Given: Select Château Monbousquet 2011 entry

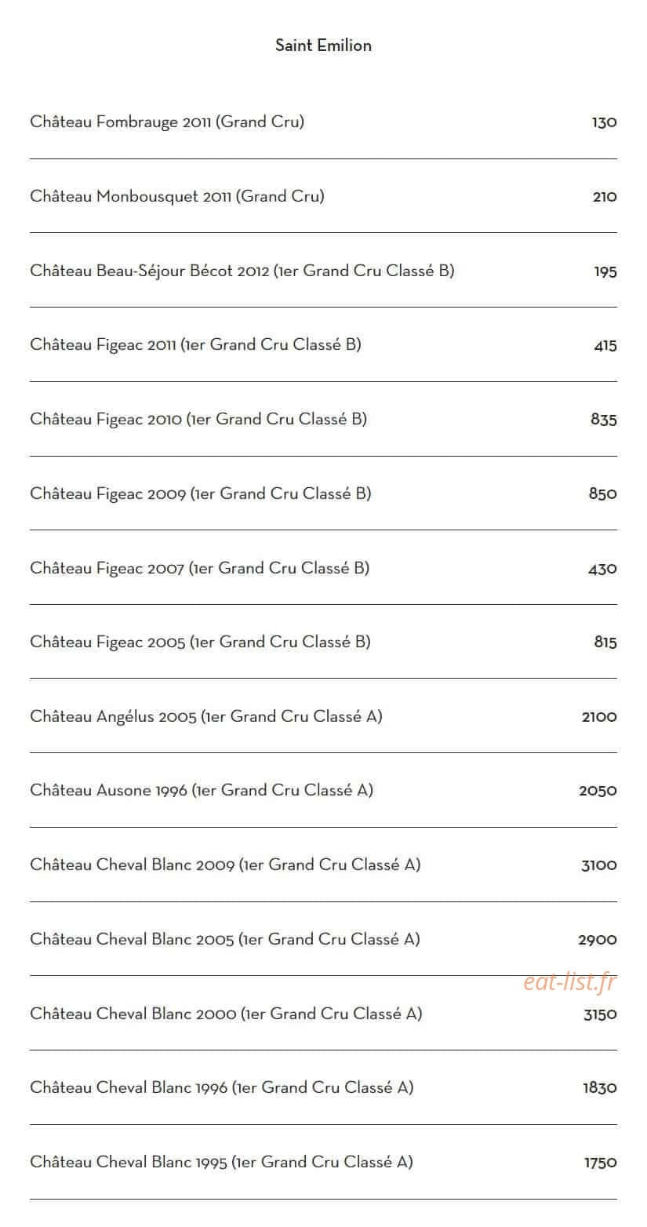Looking at the screenshot, I should (x=323, y=196).
